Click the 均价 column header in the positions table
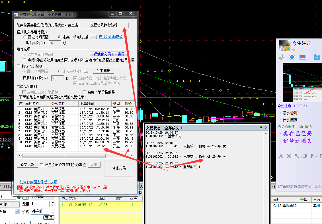Viewport: 322px width, 224px height. pyautogui.click(x=105, y=199)
